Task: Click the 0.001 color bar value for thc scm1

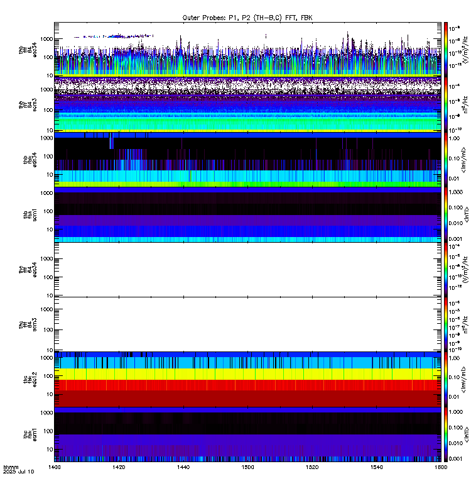Action: click(x=456, y=459)
